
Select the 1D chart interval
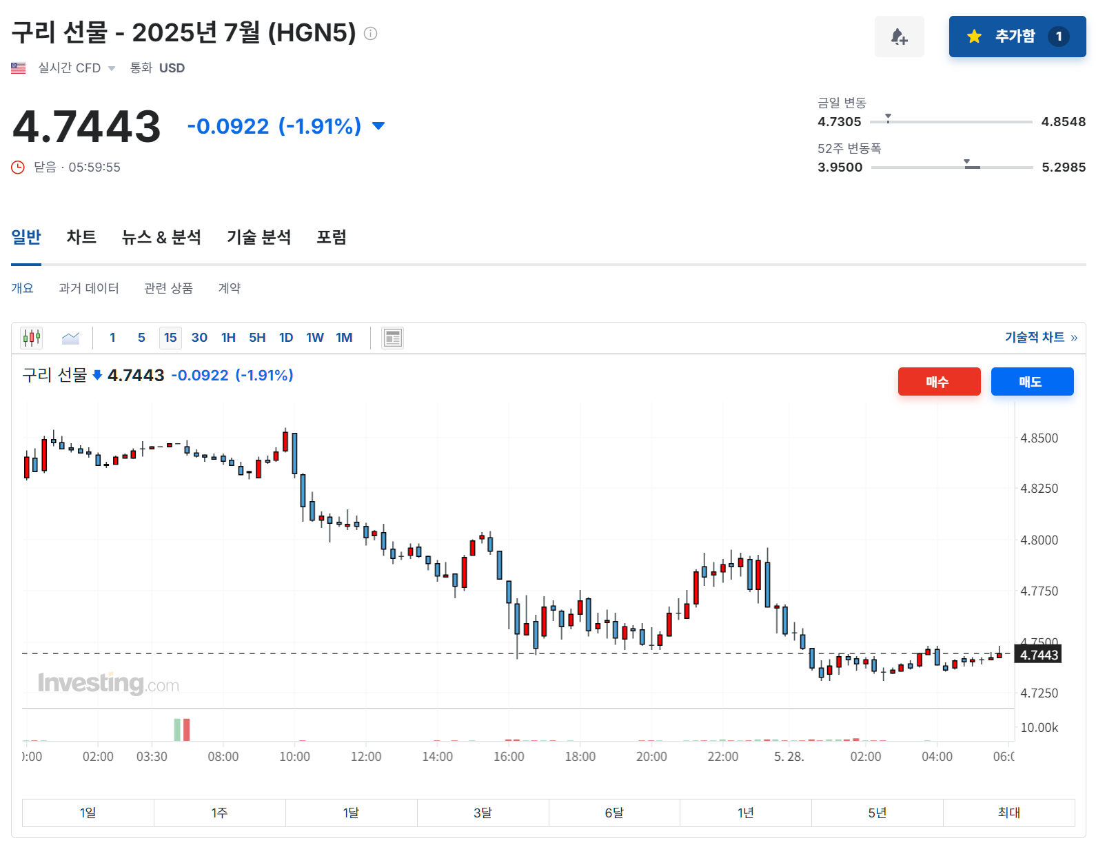pyautogui.click(x=286, y=338)
